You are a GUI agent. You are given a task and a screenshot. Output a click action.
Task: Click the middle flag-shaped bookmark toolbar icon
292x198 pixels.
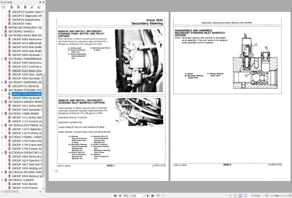(18, 7)
